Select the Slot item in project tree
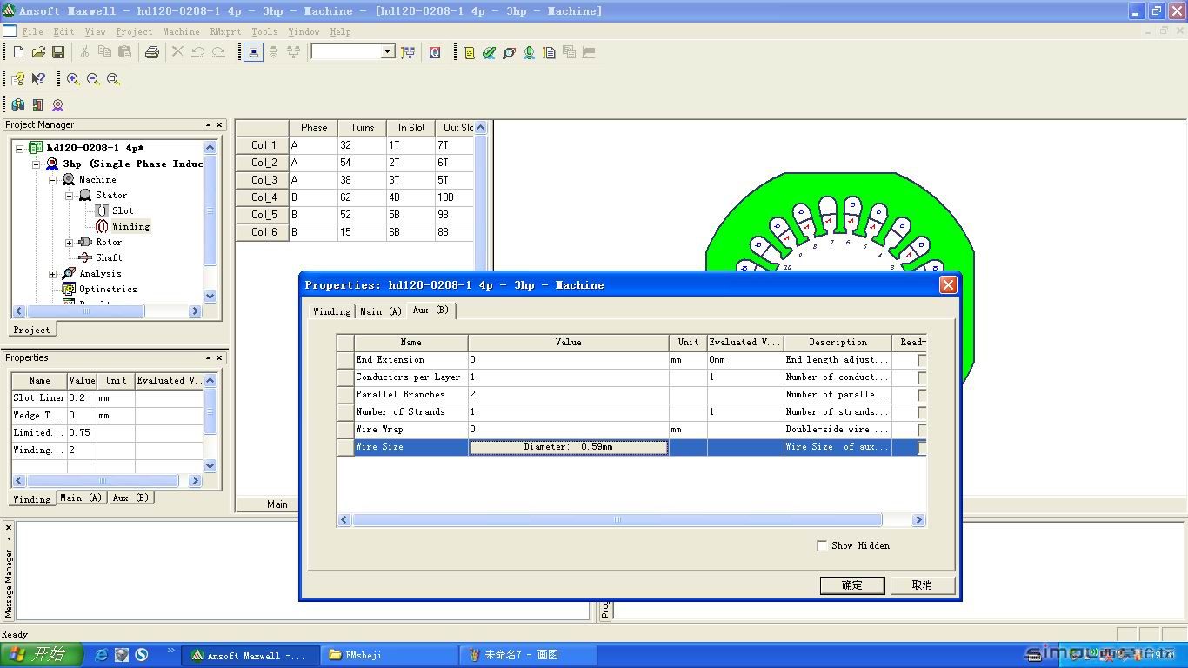1188x668 pixels. 123,210
